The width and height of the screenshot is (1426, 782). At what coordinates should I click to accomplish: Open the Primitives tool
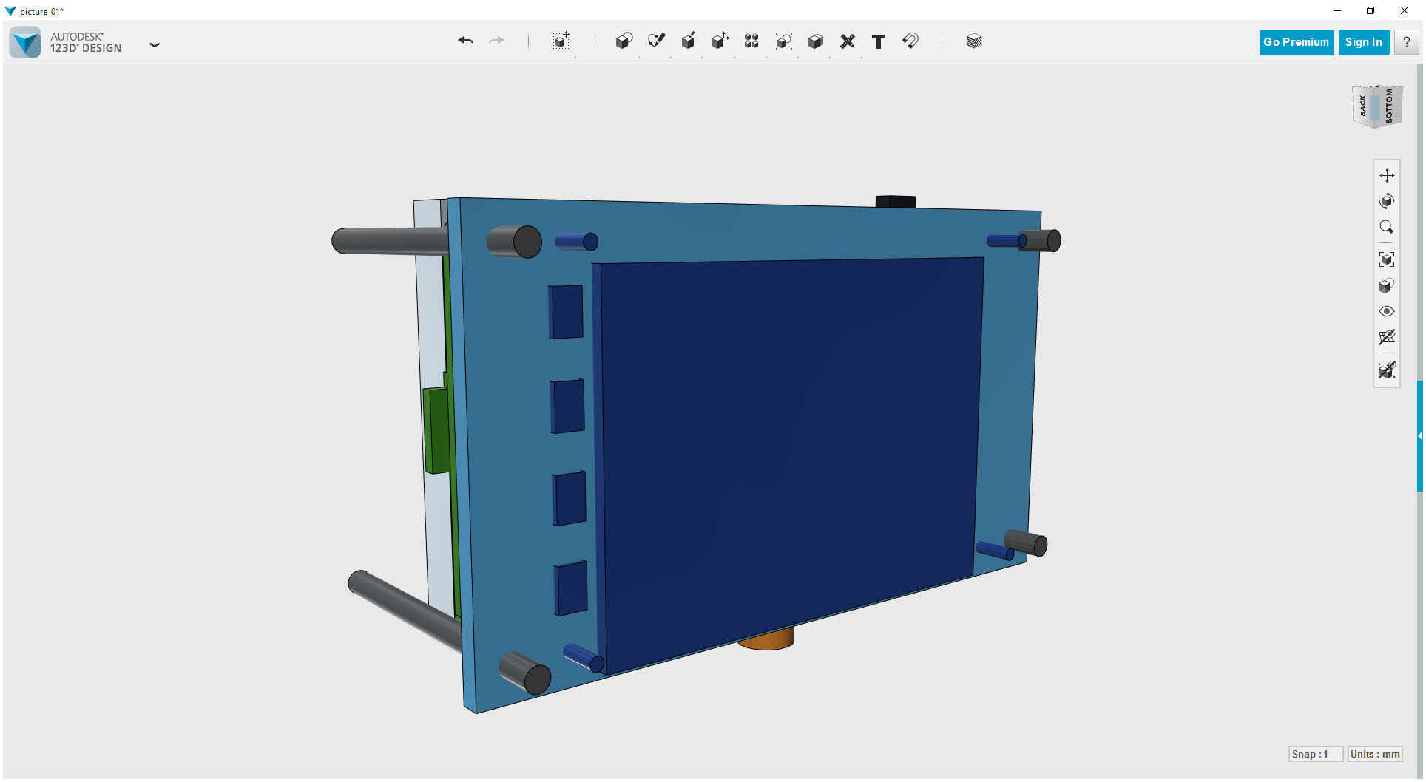[624, 41]
